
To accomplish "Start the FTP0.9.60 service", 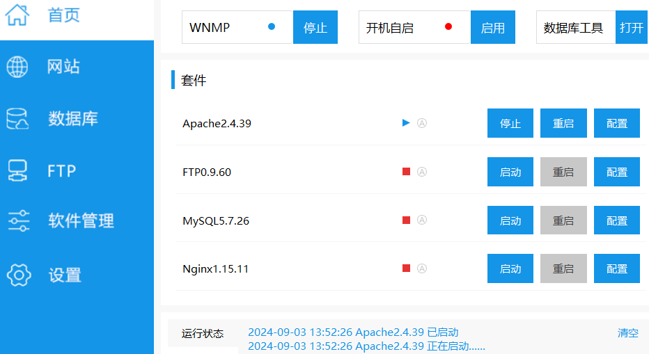I will 510,172.
